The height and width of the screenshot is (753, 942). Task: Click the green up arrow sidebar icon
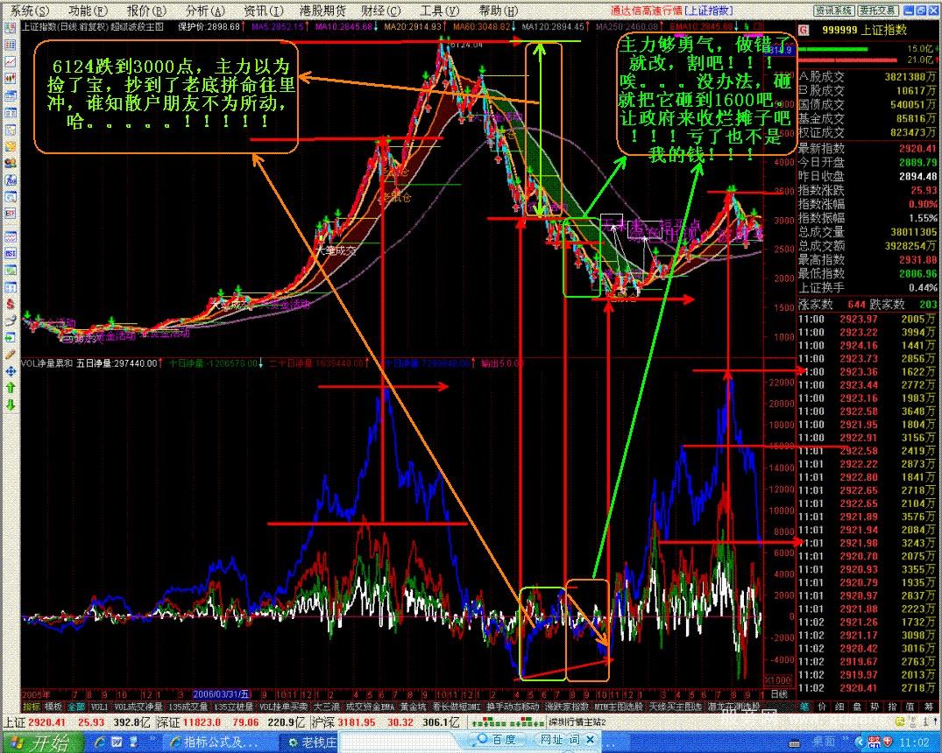coord(10,387)
